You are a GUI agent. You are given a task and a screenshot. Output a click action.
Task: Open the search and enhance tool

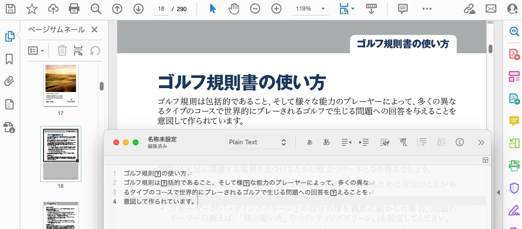pos(514,31)
